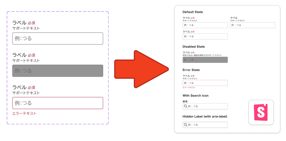Click the red エラーテキスト message in the left mockup
This screenshot has height=141, width=286.
click(x=24, y=114)
